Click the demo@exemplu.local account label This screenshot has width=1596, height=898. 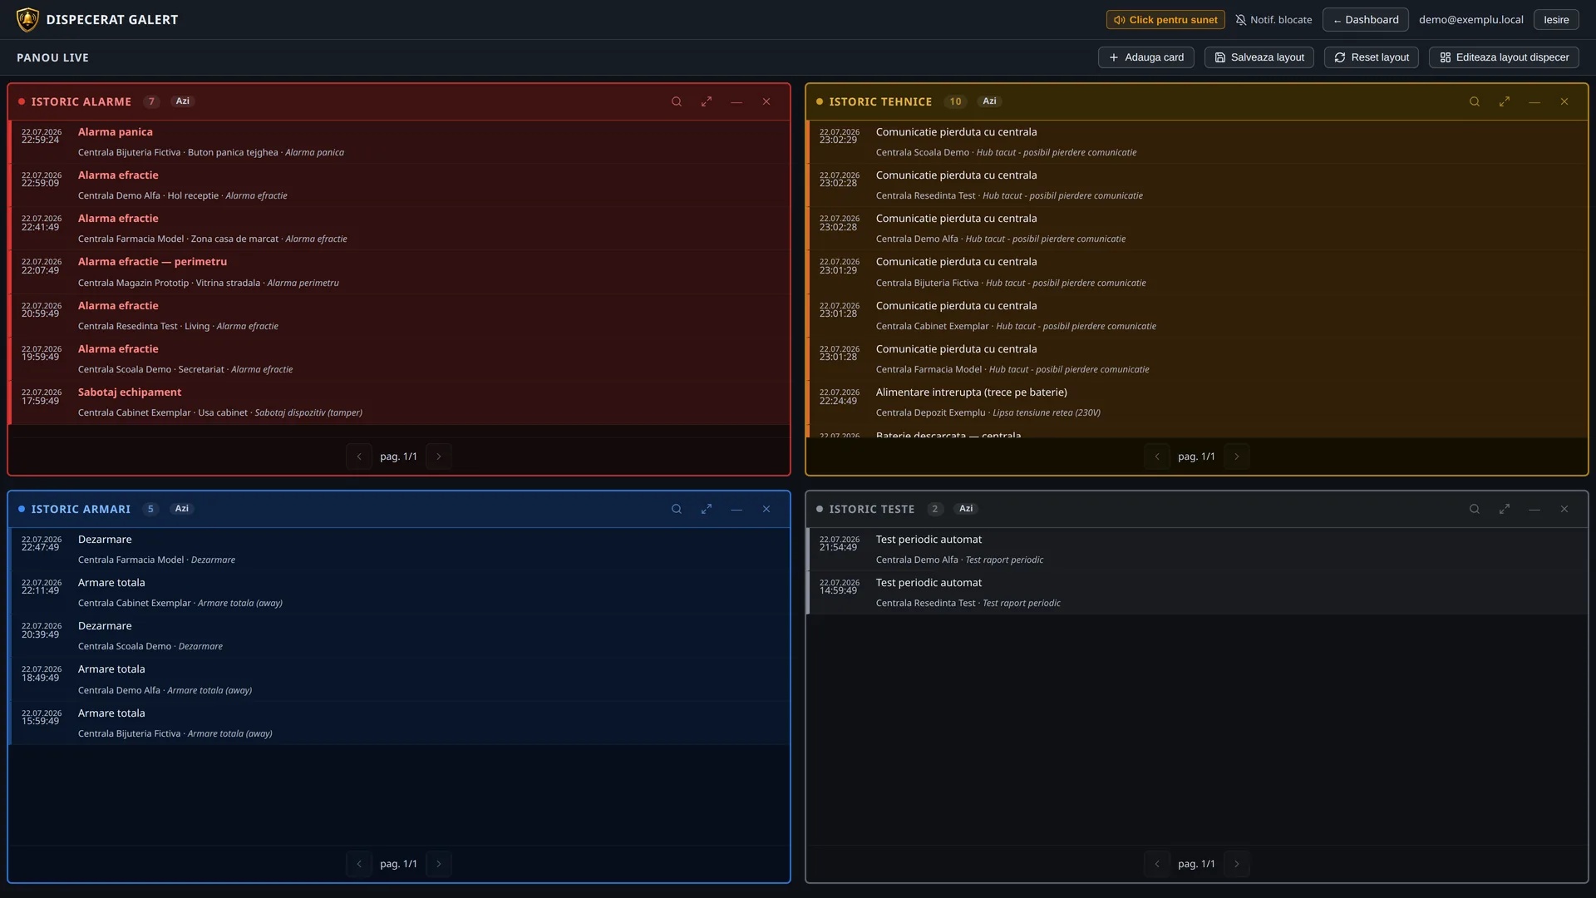(1471, 20)
